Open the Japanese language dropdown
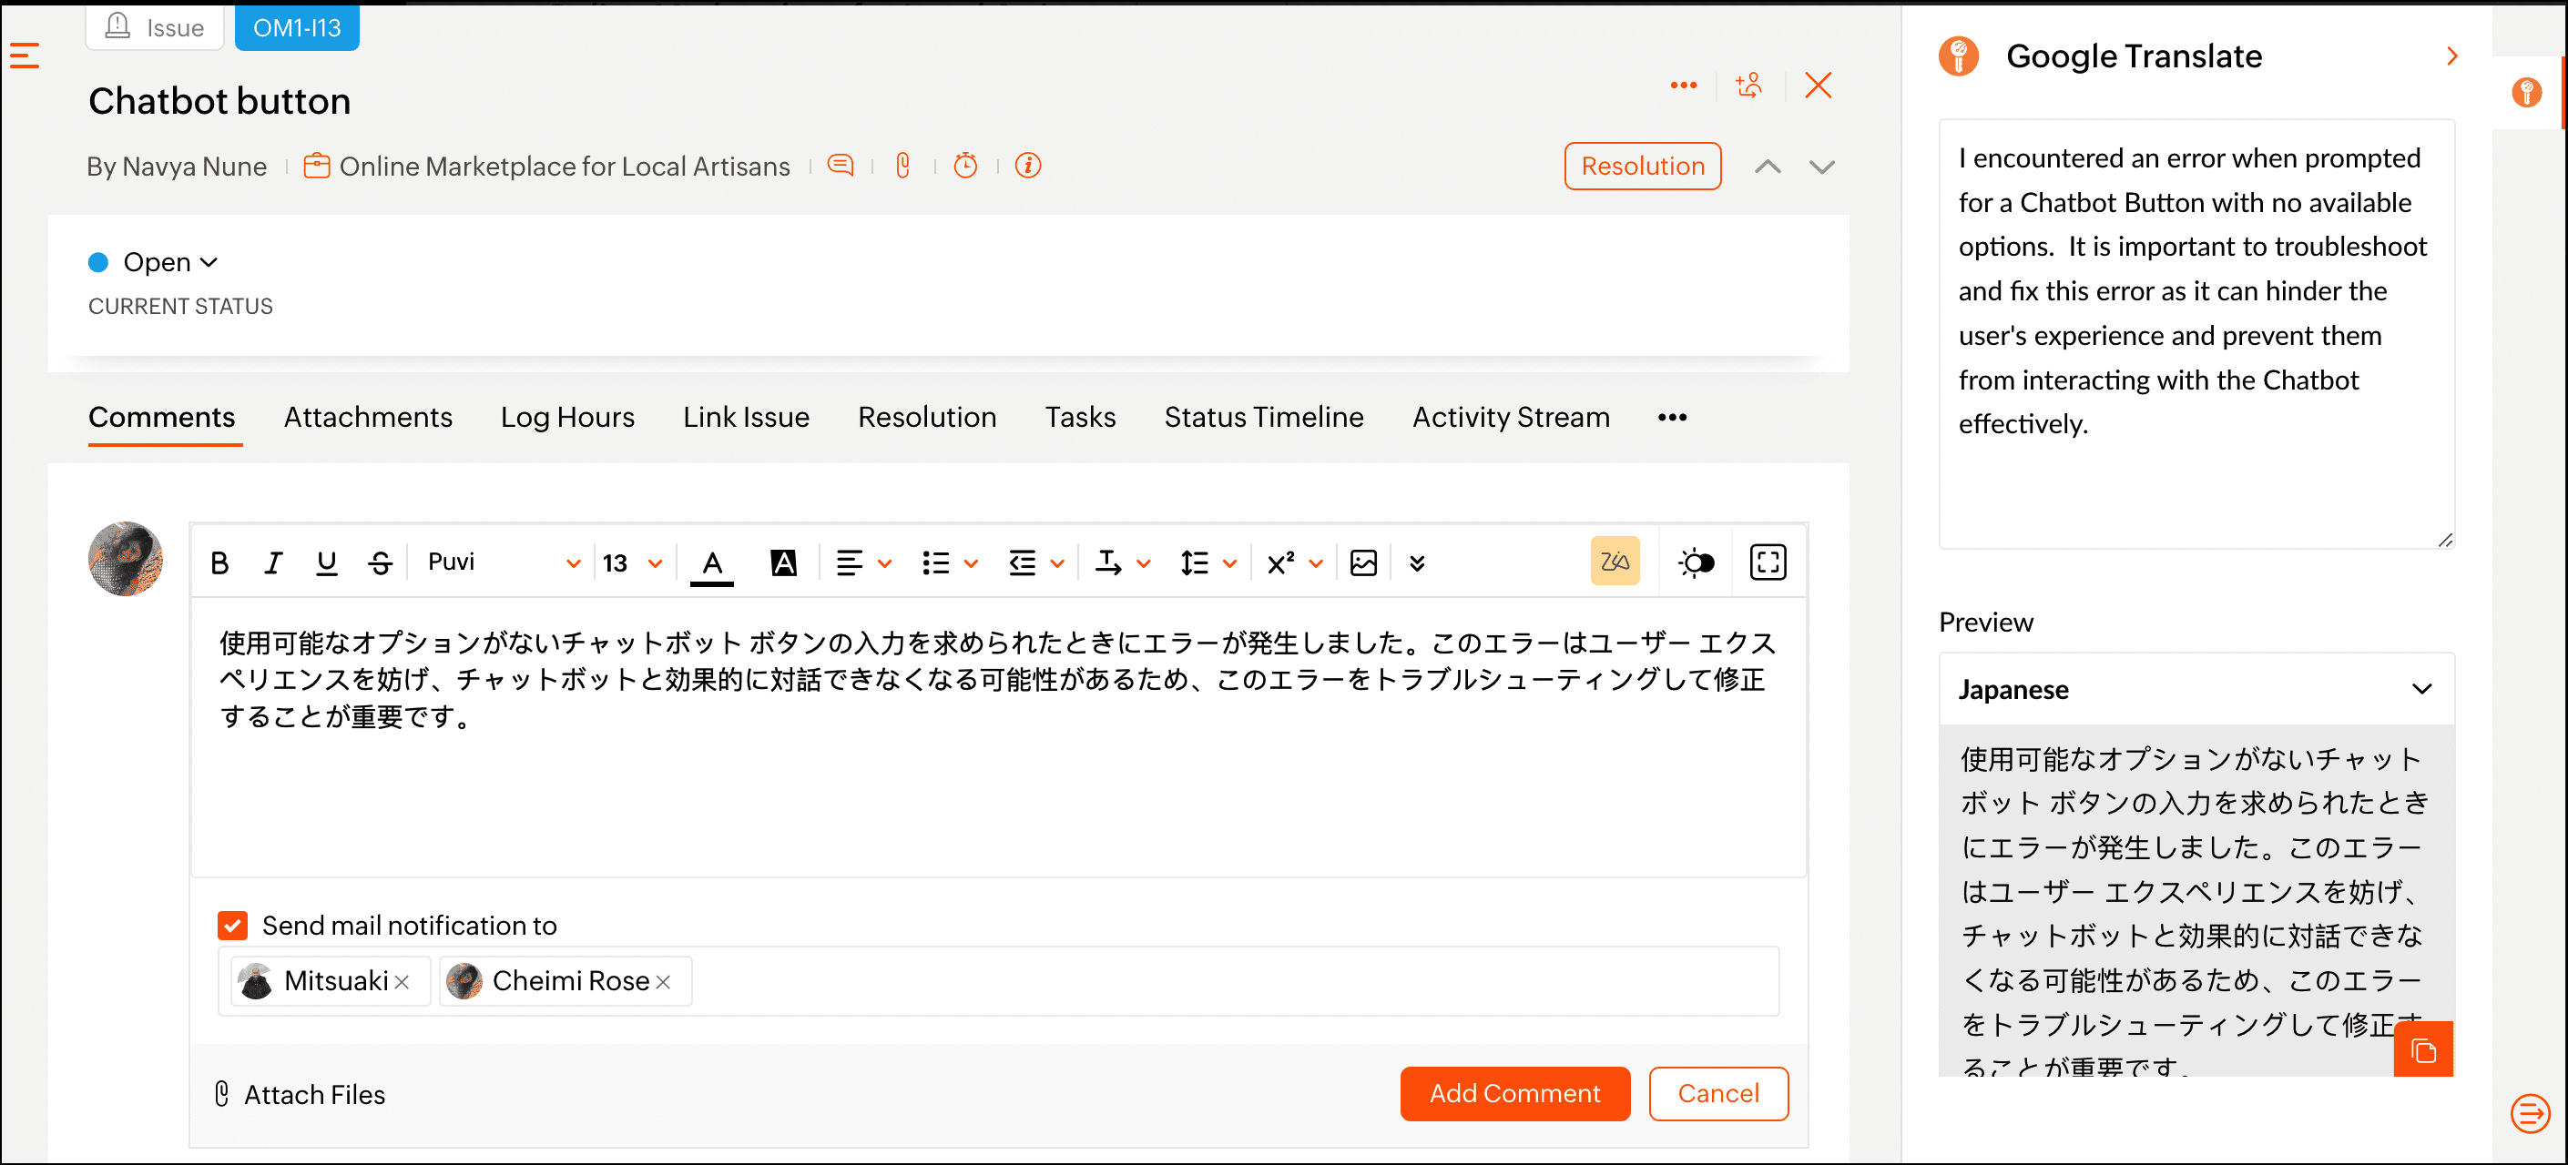Viewport: 2568px width, 1165px height. pos(2196,689)
